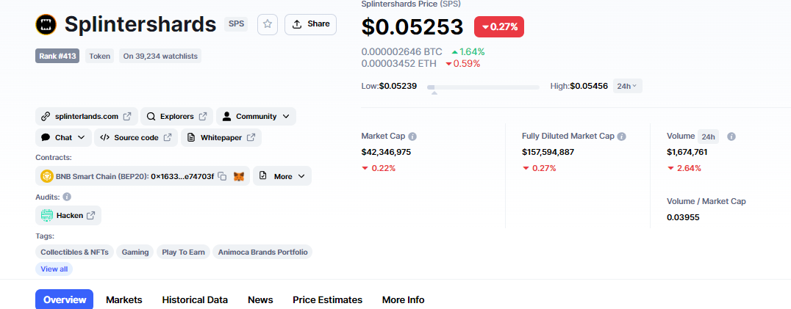The width and height of the screenshot is (791, 309).
Task: Copy the BNB contract address icon
Action: [x=222, y=176]
